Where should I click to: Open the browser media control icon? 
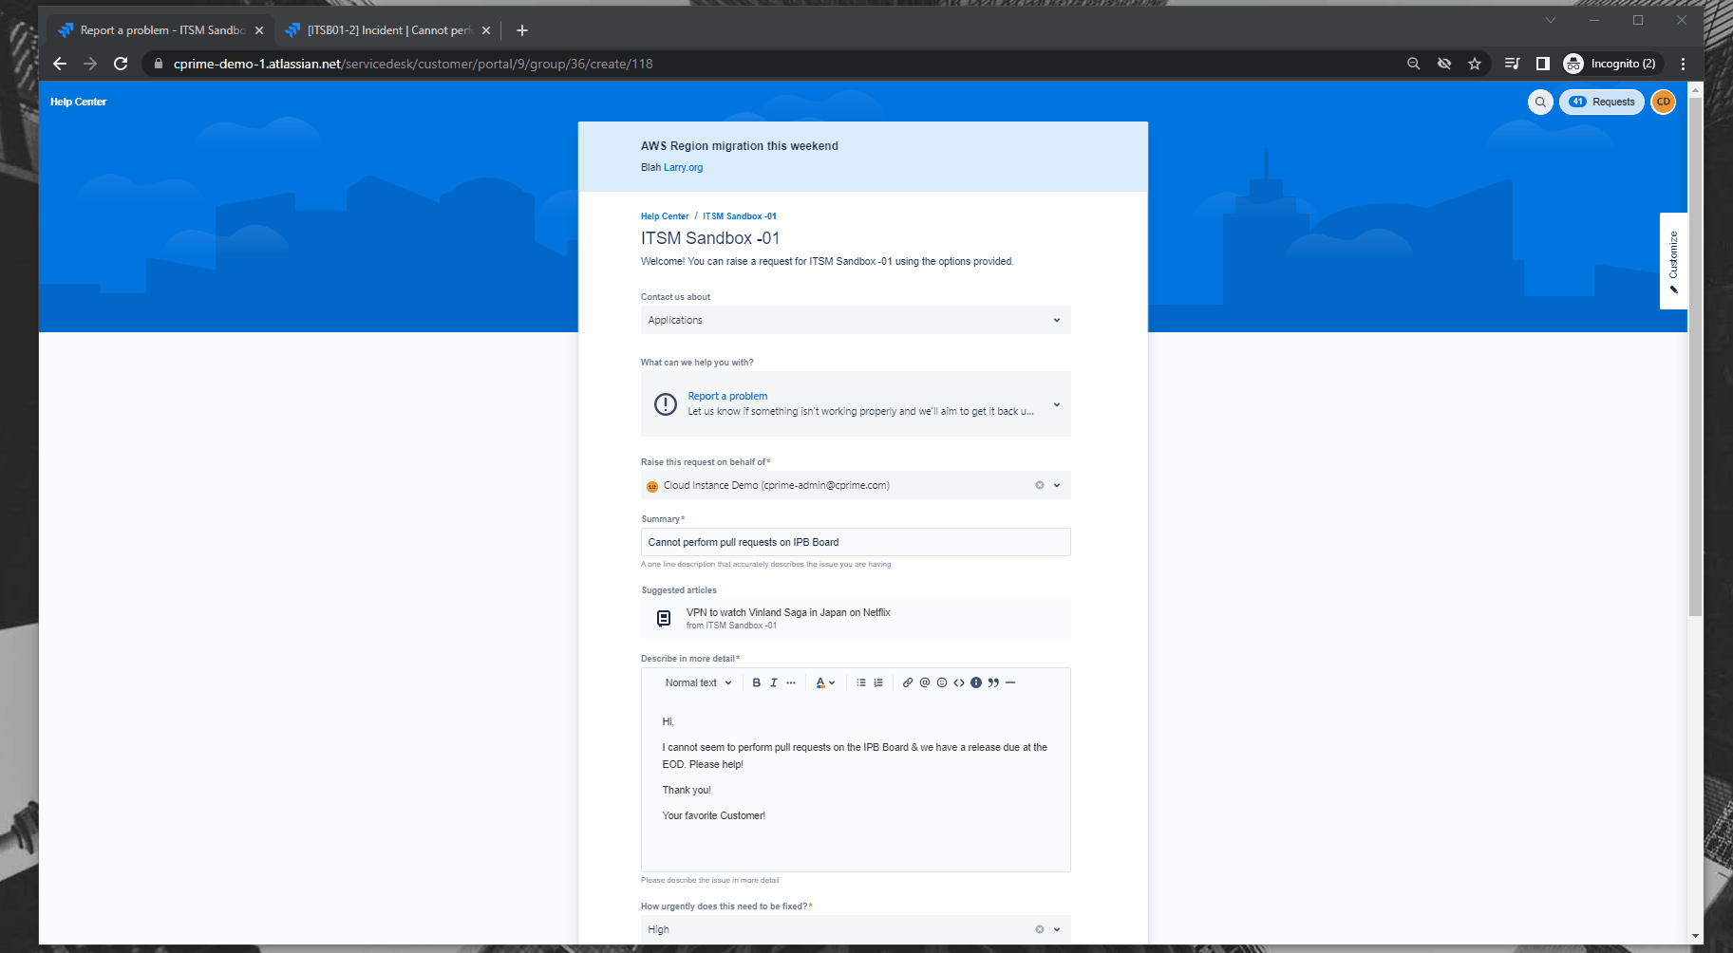pos(1513,64)
